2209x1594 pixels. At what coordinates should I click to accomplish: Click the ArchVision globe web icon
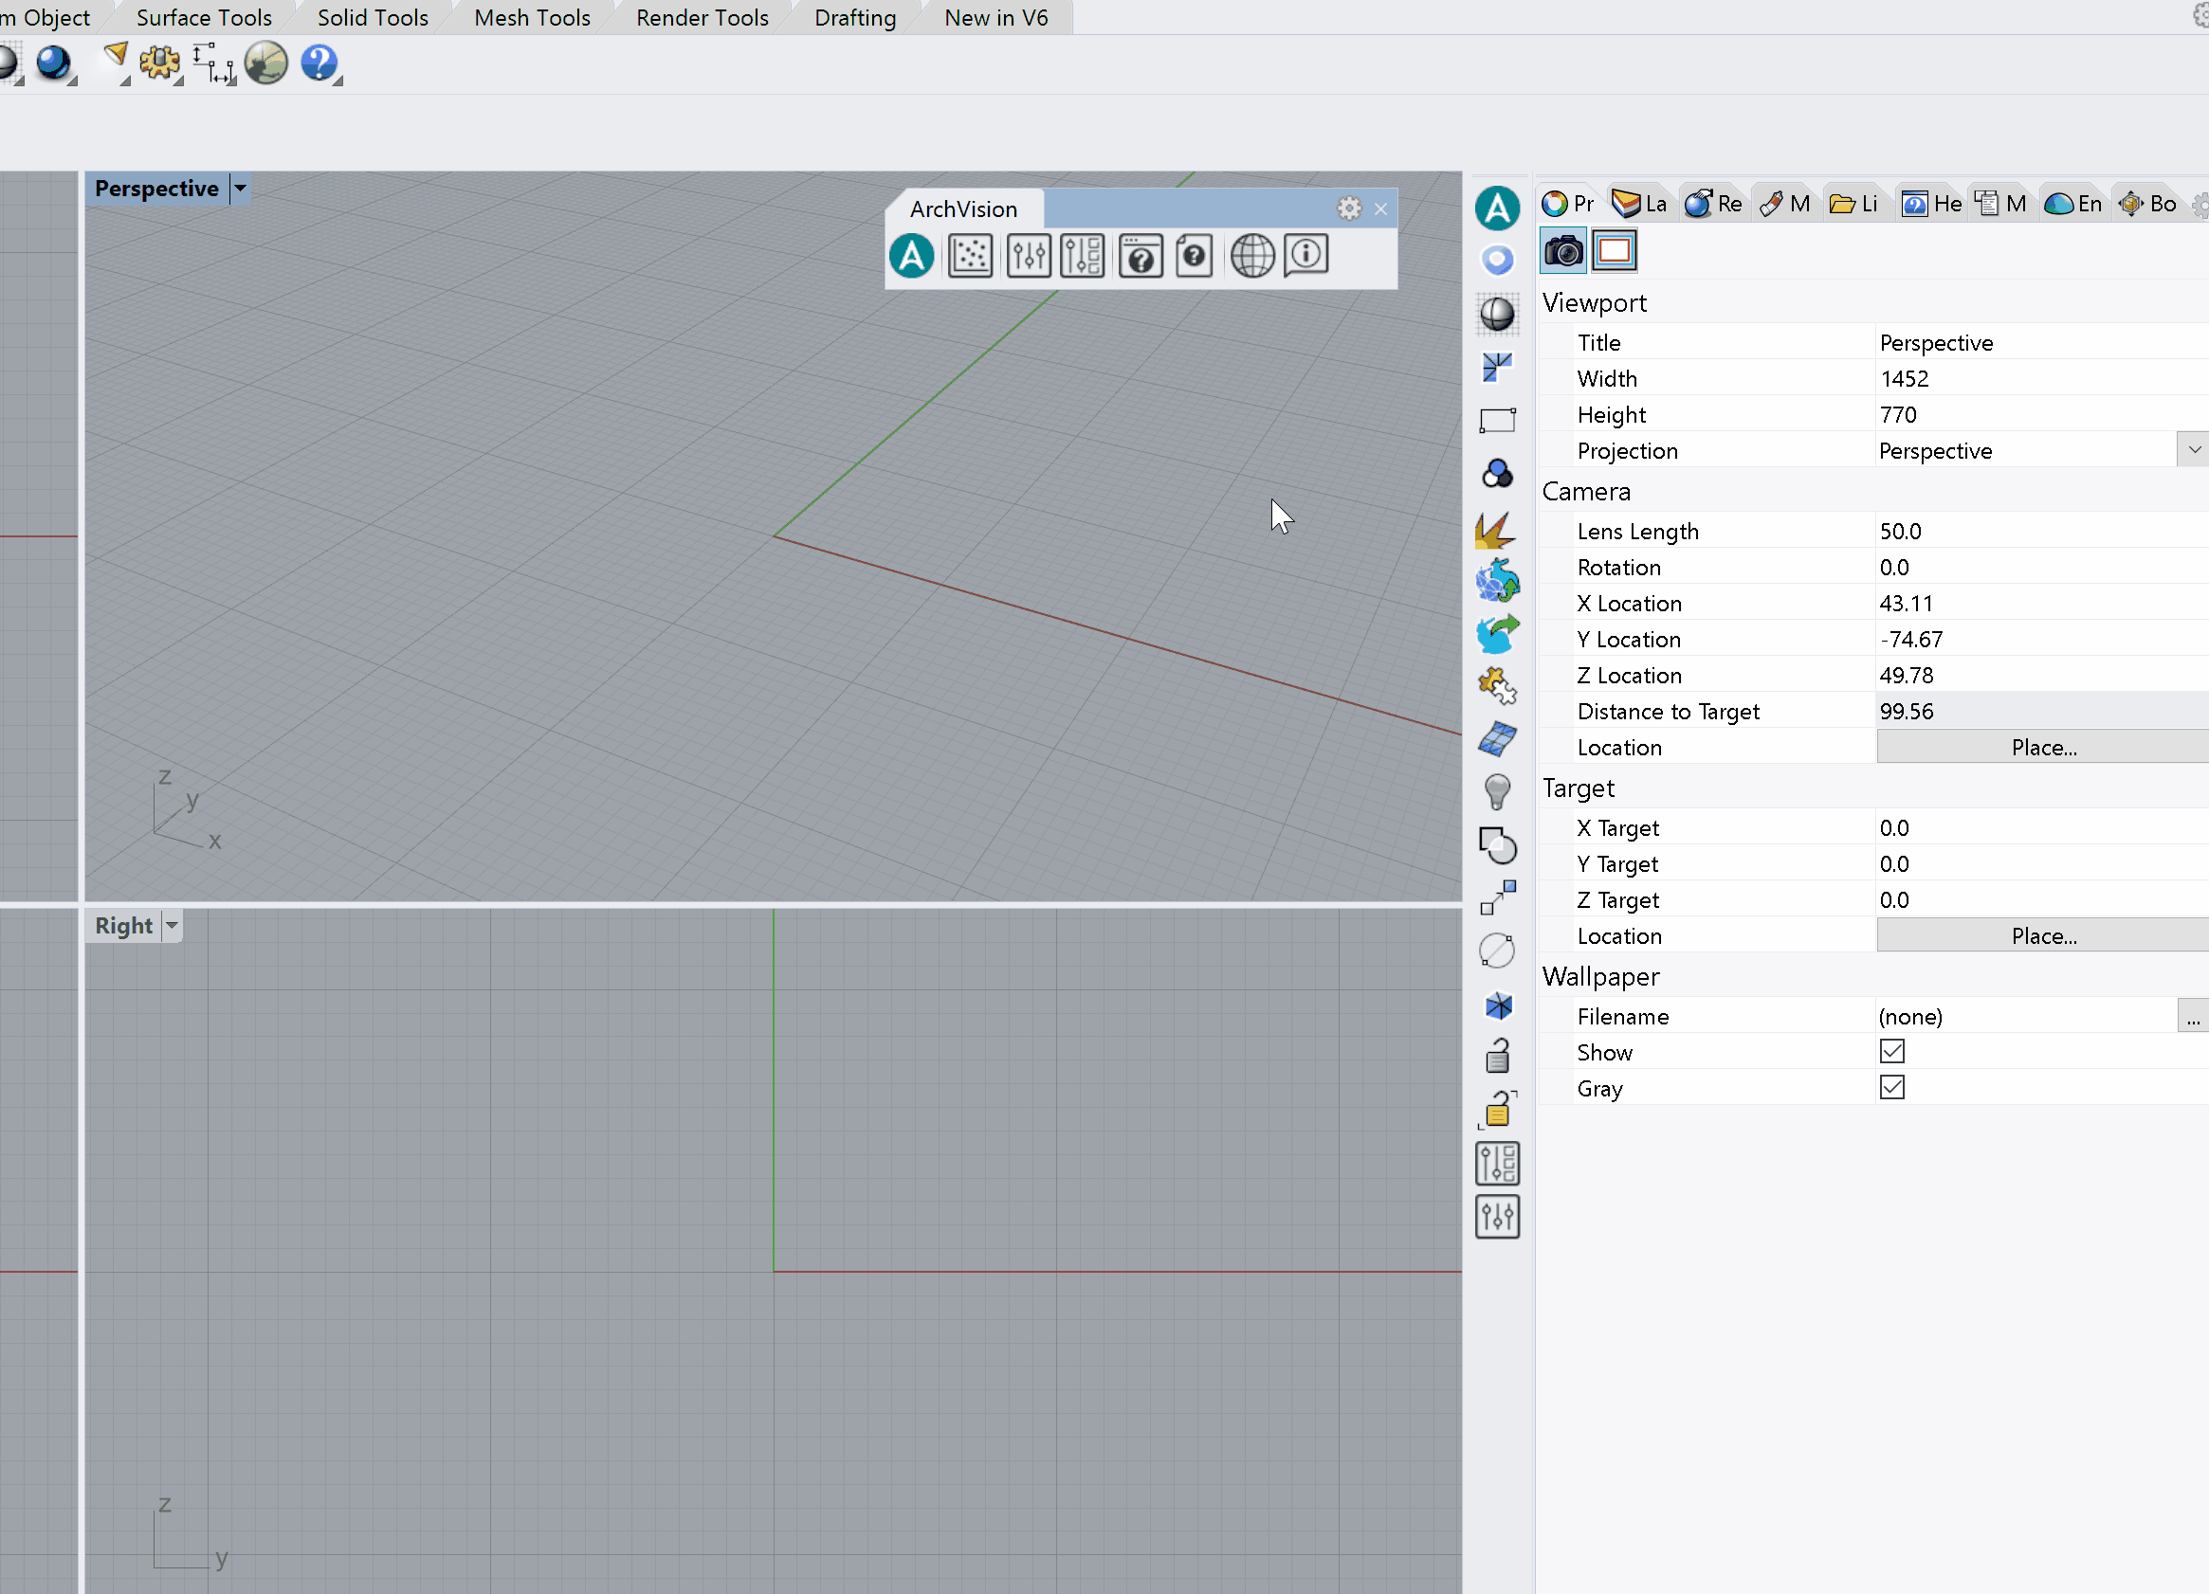(x=1252, y=256)
